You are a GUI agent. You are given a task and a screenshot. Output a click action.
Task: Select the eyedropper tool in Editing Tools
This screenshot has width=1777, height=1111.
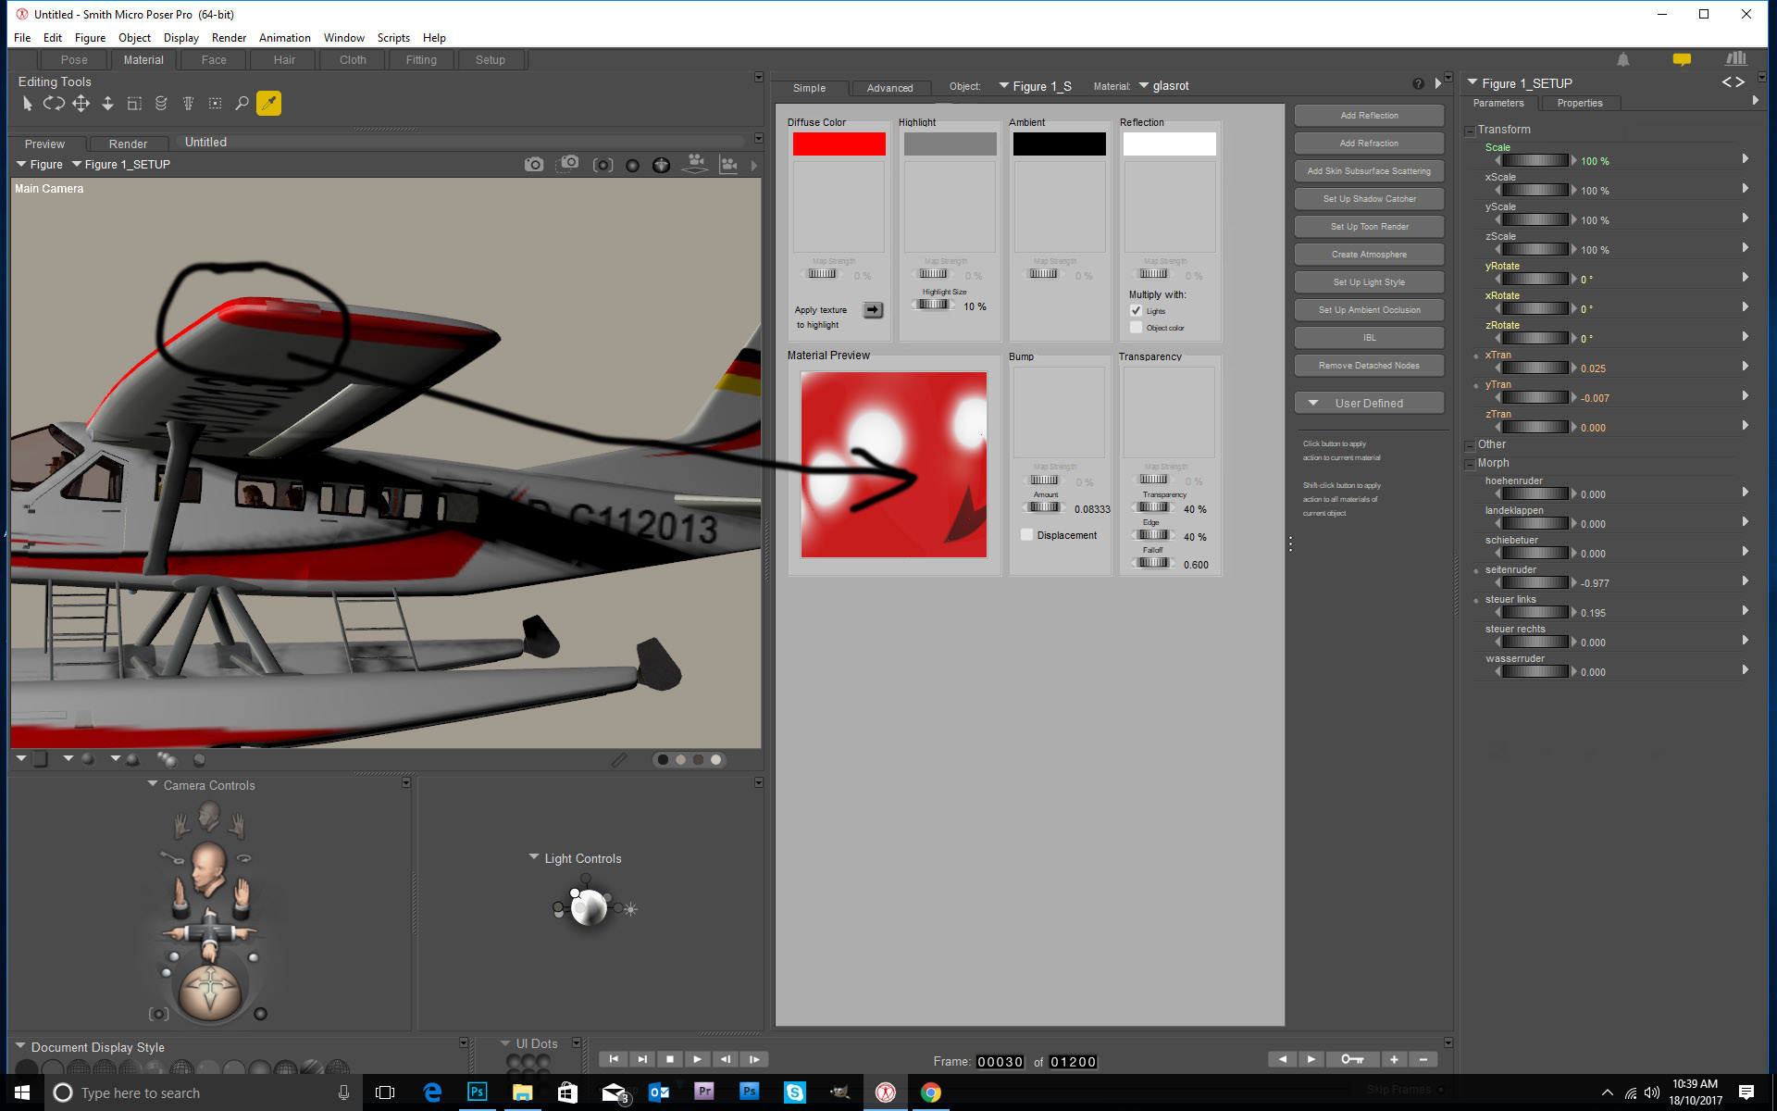click(x=268, y=104)
